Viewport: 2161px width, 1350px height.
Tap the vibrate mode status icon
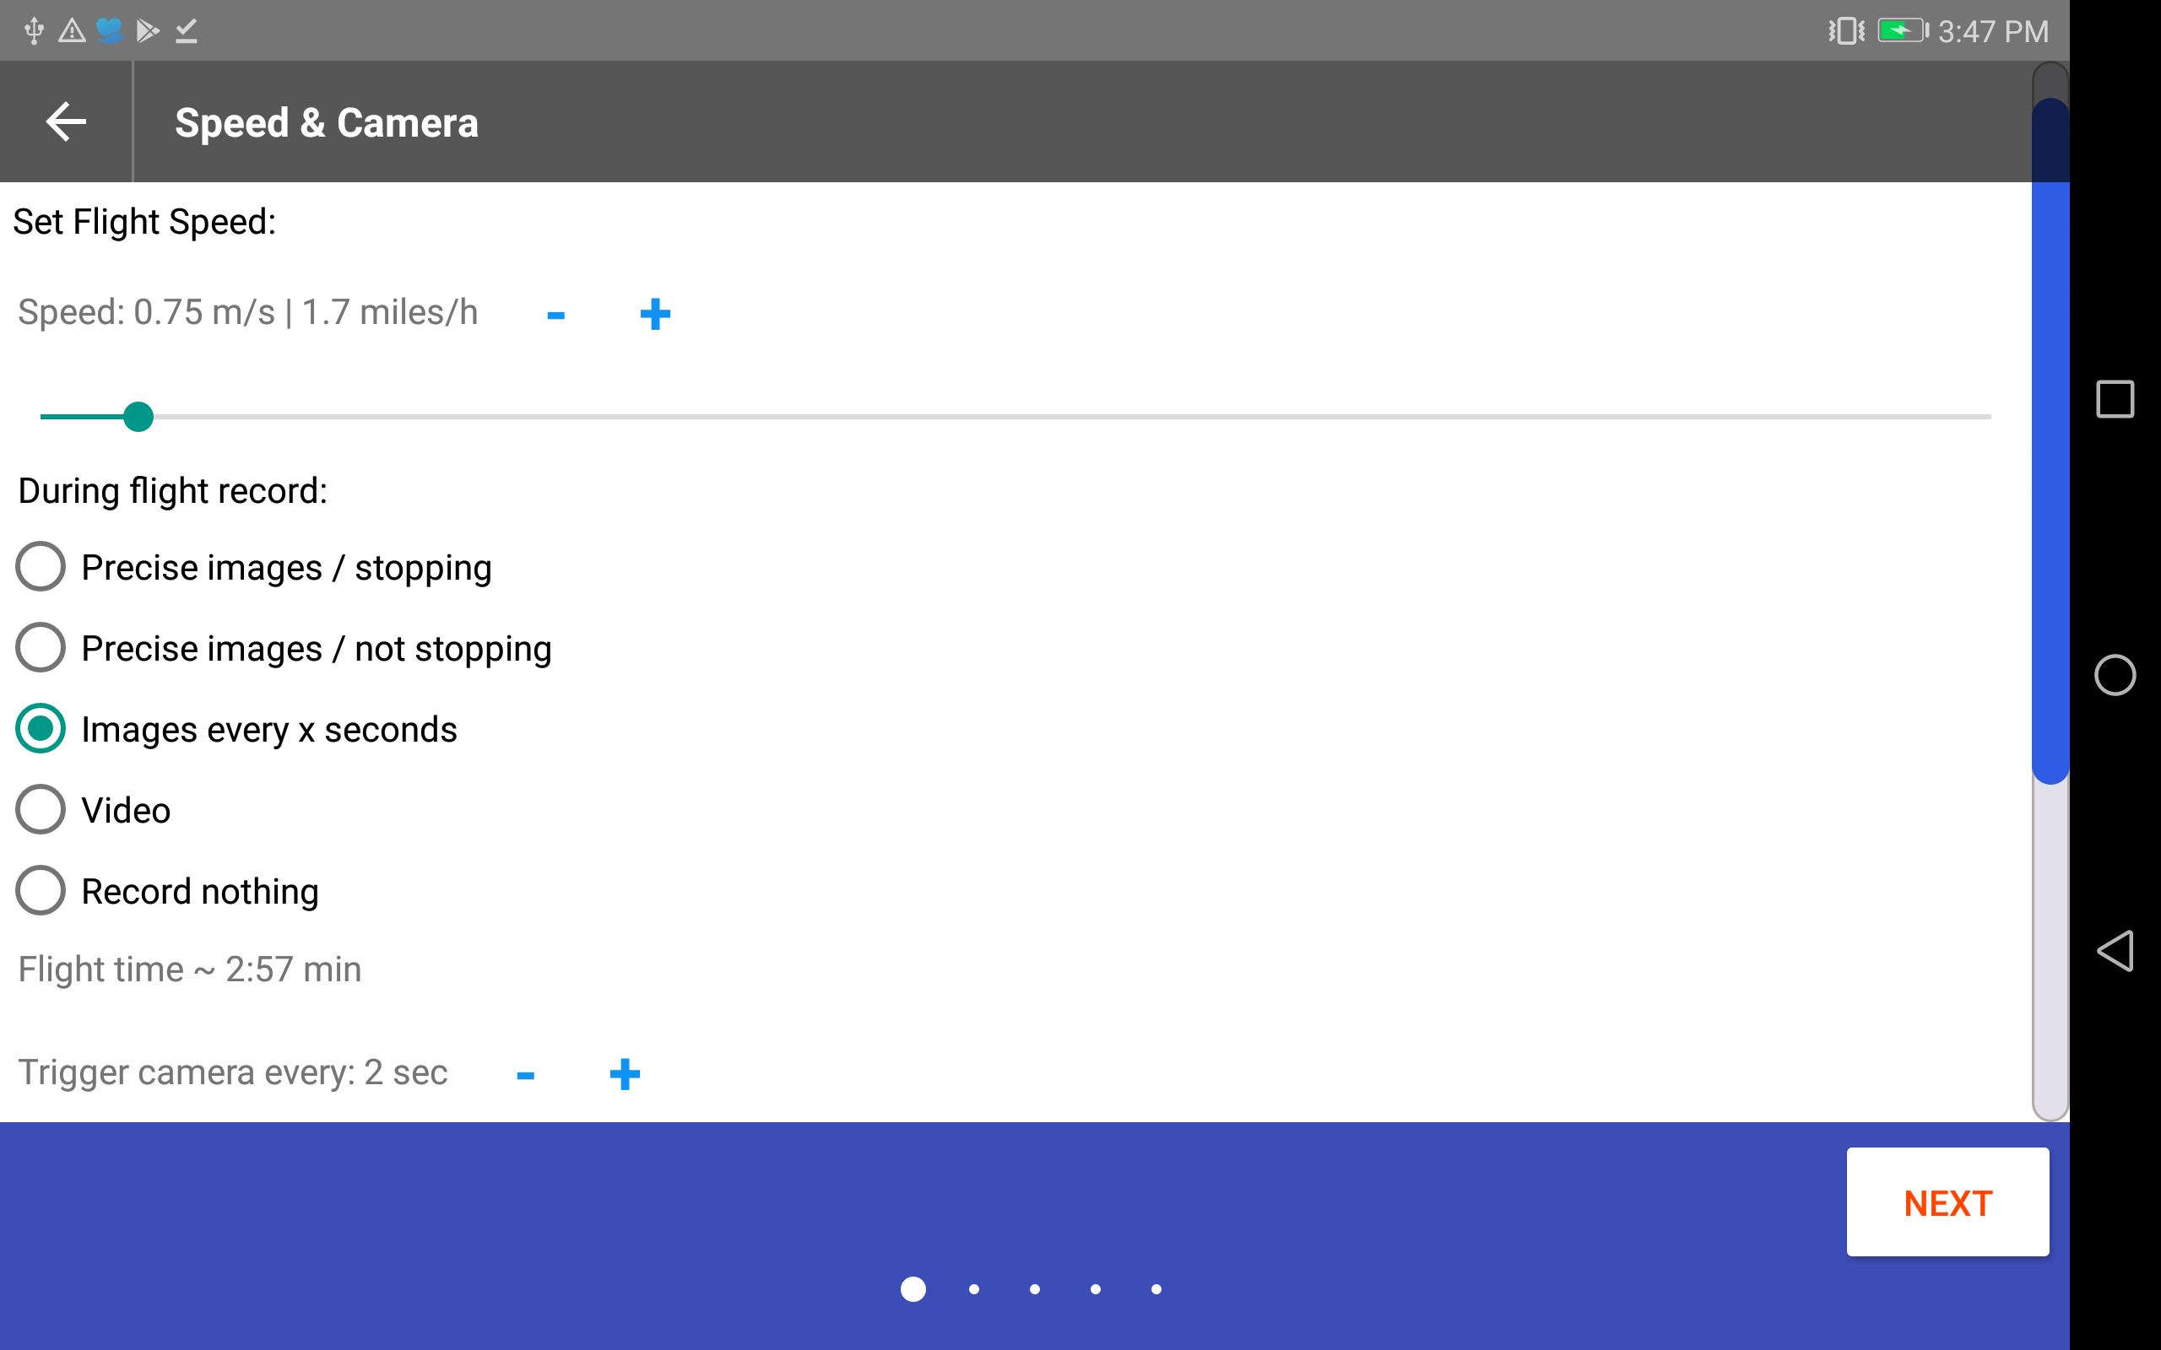1846,31
